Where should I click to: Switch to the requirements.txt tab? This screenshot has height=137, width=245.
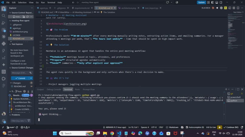[82, 8]
